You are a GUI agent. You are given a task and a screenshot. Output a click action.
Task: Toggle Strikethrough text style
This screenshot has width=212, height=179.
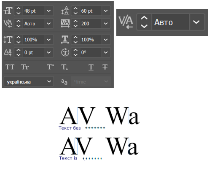(105, 67)
